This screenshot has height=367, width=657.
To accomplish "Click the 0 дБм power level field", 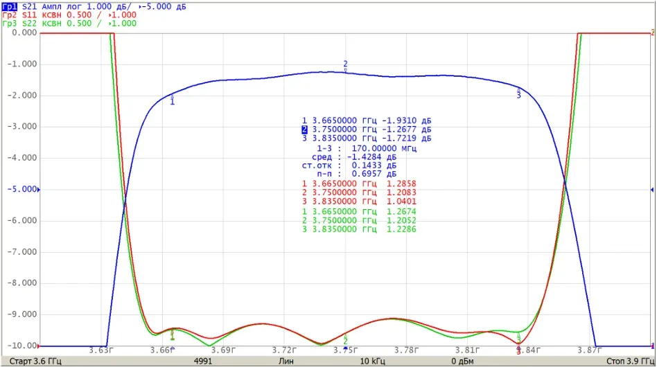I will pyautogui.click(x=462, y=361).
